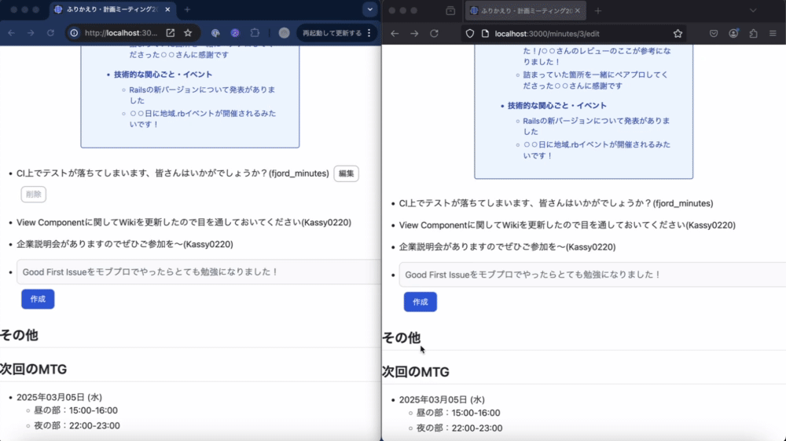Click 昼の部：15:00-16:00 in right window
The image size is (786, 441).
pos(458,413)
